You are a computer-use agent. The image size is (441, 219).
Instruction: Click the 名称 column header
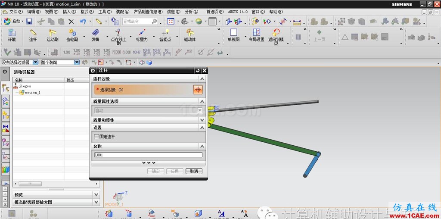39,80
